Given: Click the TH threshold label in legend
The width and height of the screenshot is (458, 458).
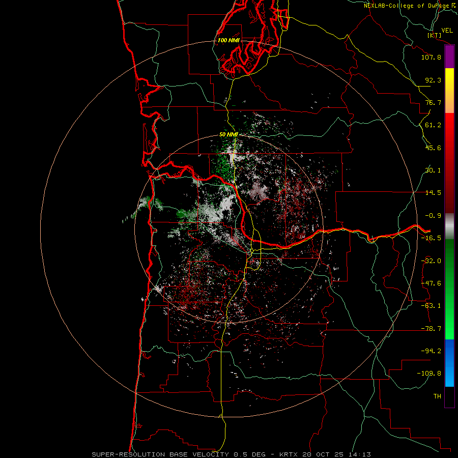Looking at the screenshot, I should point(437,396).
